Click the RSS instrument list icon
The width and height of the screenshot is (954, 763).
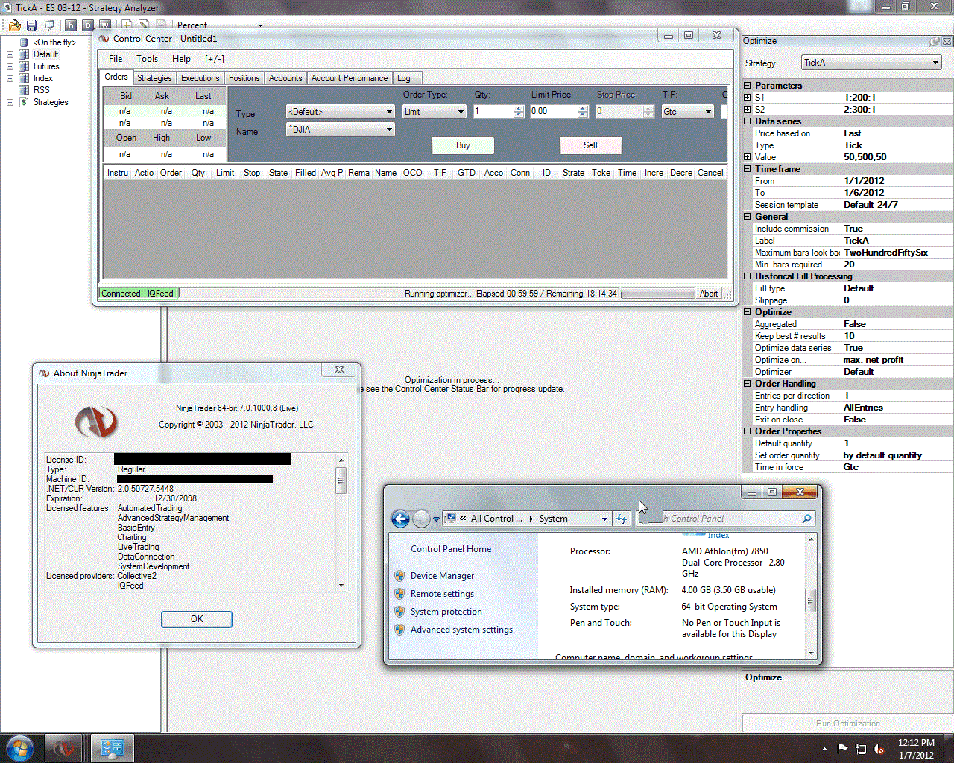[24, 90]
